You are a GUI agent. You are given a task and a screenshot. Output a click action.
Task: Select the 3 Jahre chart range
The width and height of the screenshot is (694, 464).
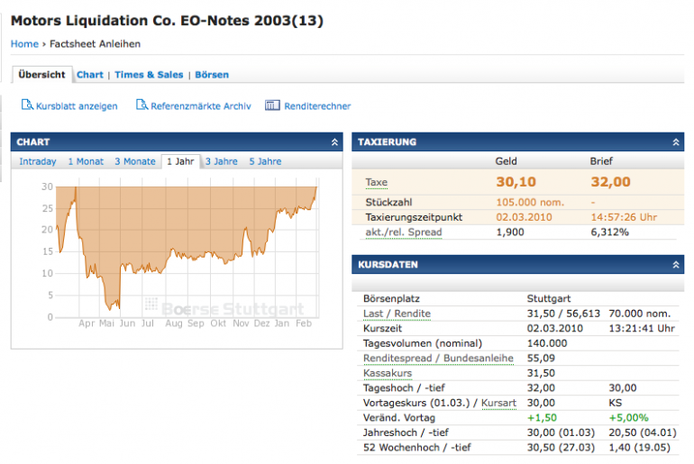221,162
